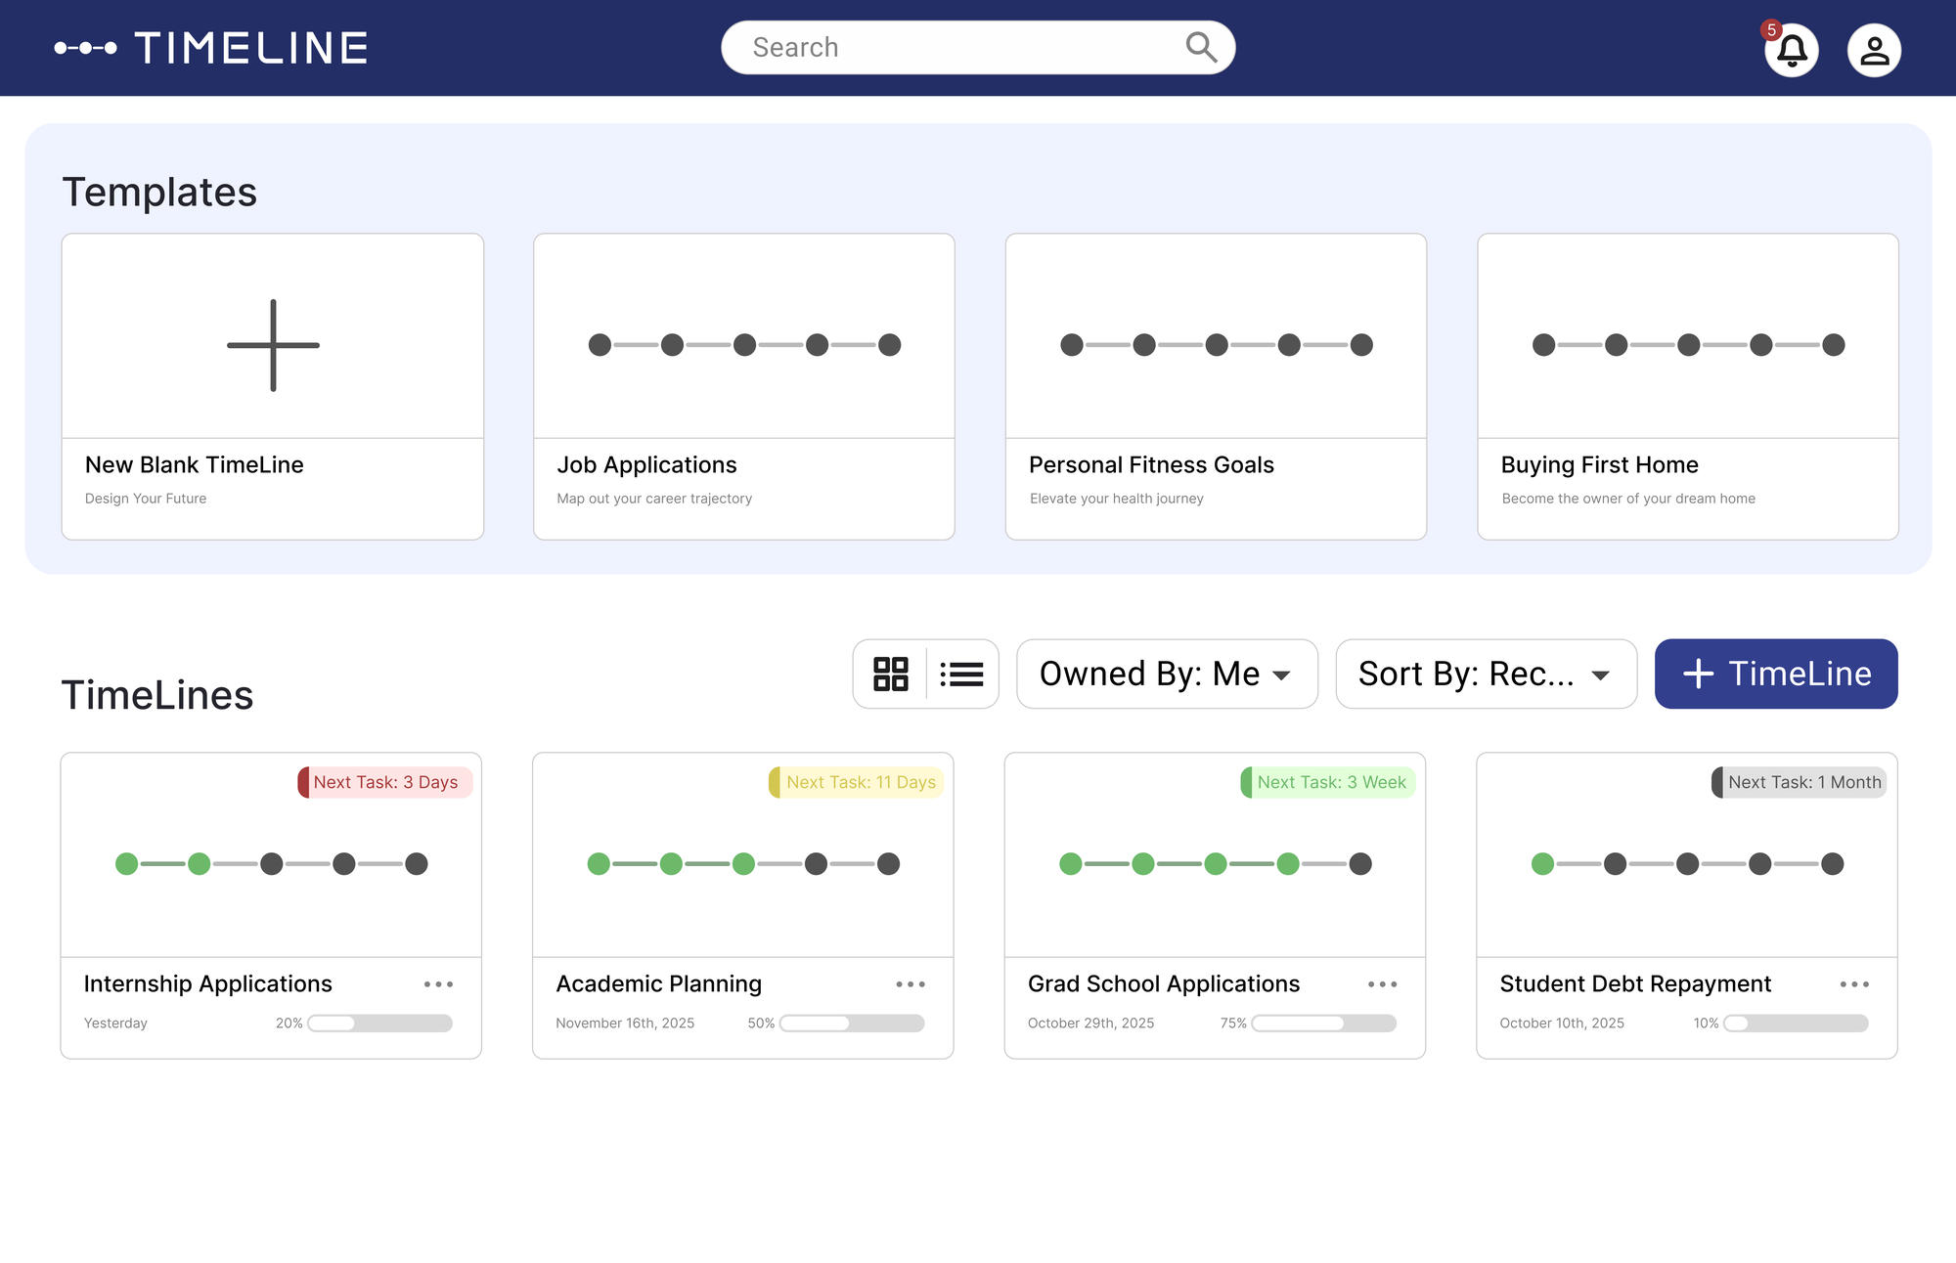Open the Student Debt Repayment more options menu
The height and width of the screenshot is (1263, 1956).
coord(1854,984)
